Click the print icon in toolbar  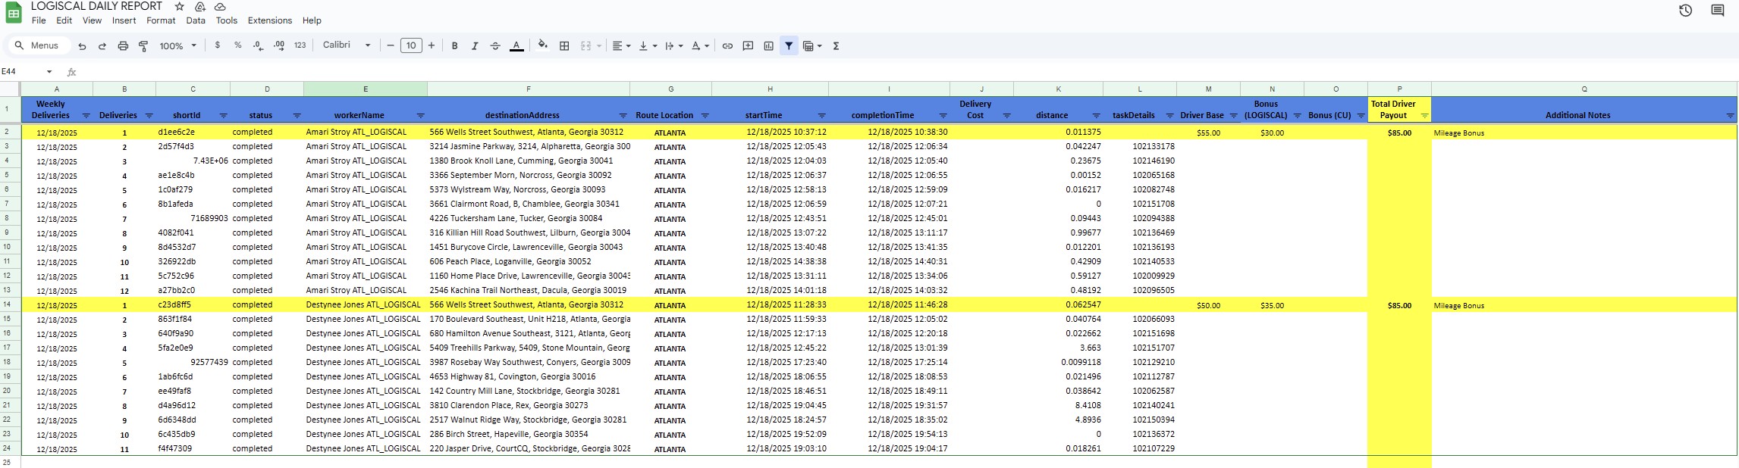point(123,46)
